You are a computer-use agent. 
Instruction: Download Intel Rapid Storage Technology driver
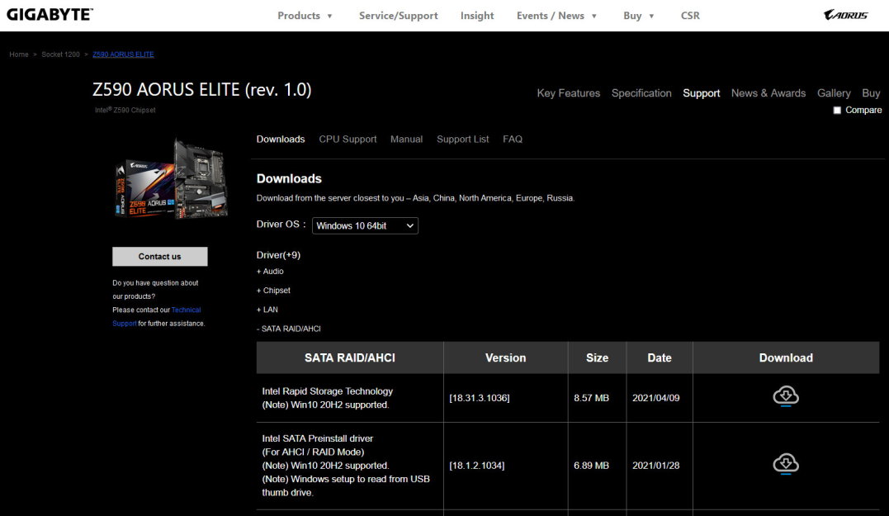pyautogui.click(x=785, y=397)
